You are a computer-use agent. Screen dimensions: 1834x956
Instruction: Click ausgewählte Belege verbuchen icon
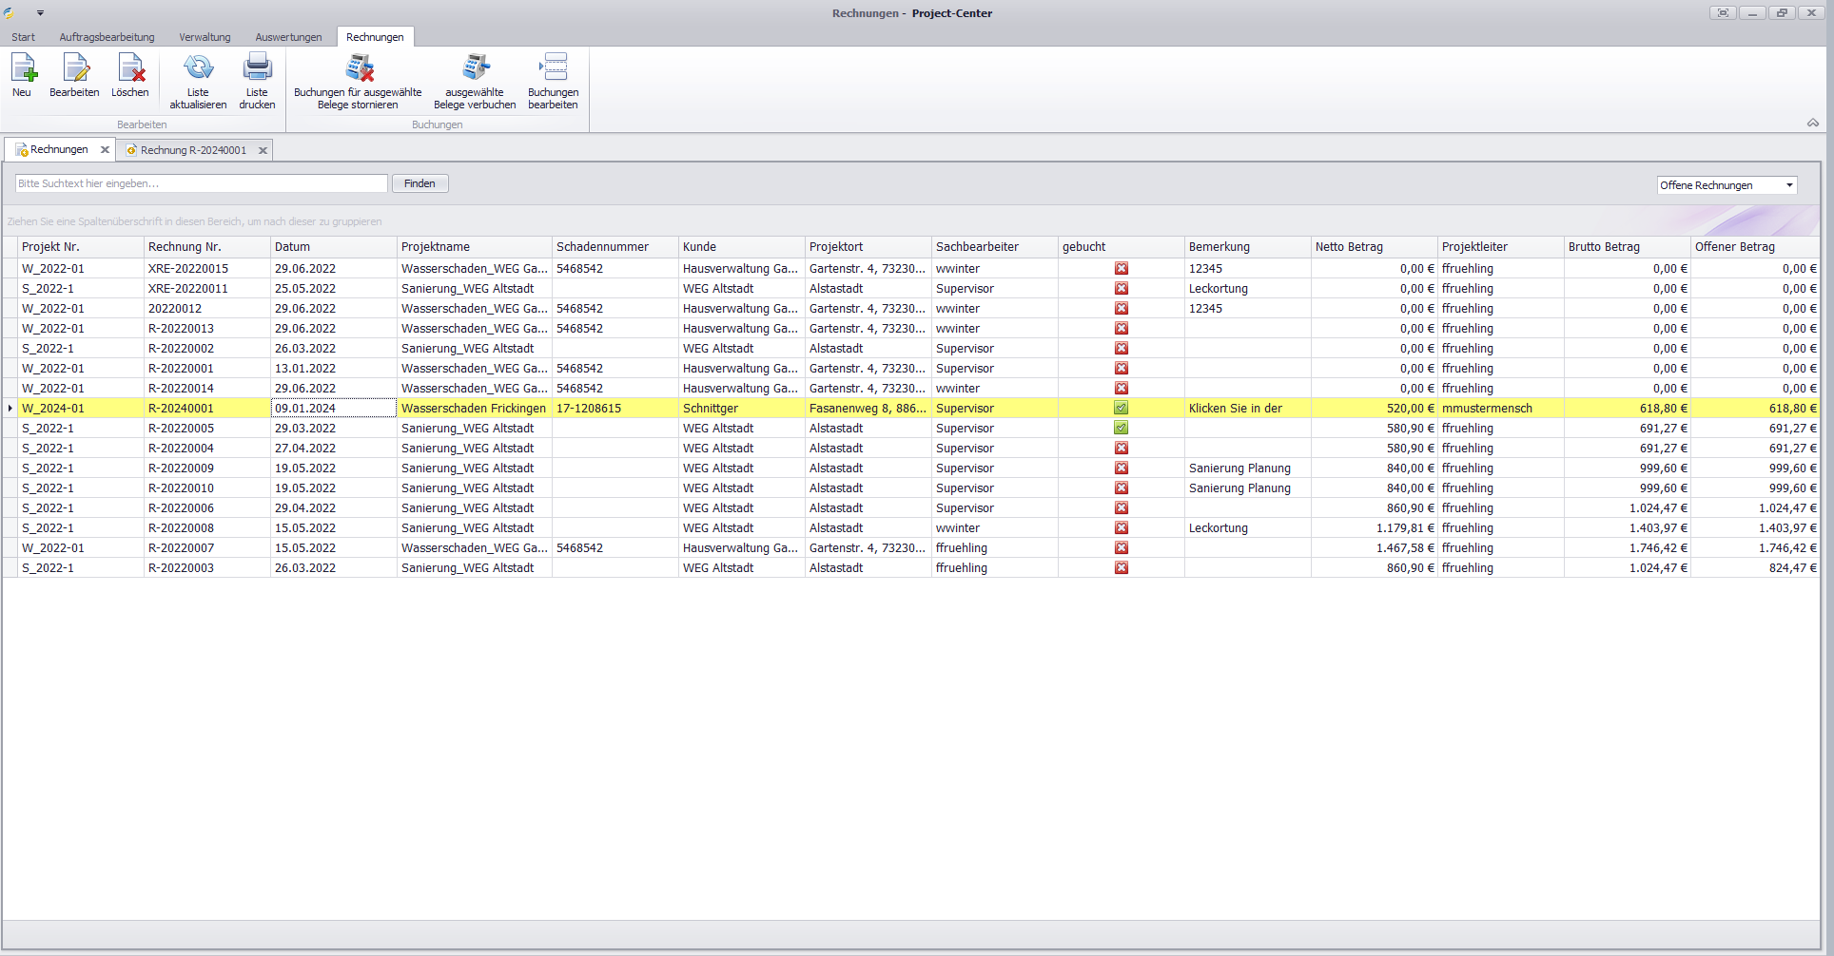(x=475, y=68)
